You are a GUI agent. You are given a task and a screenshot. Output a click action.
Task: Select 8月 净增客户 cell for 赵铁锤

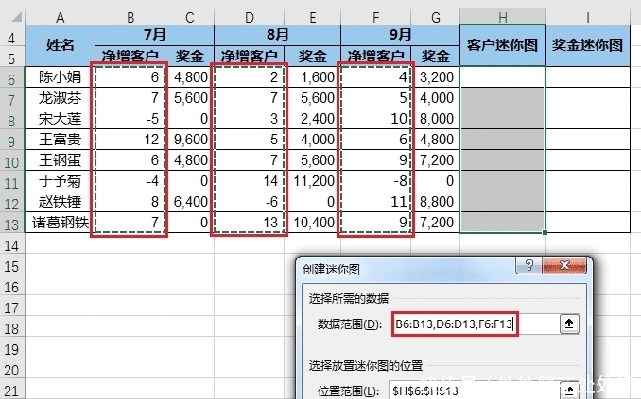250,202
